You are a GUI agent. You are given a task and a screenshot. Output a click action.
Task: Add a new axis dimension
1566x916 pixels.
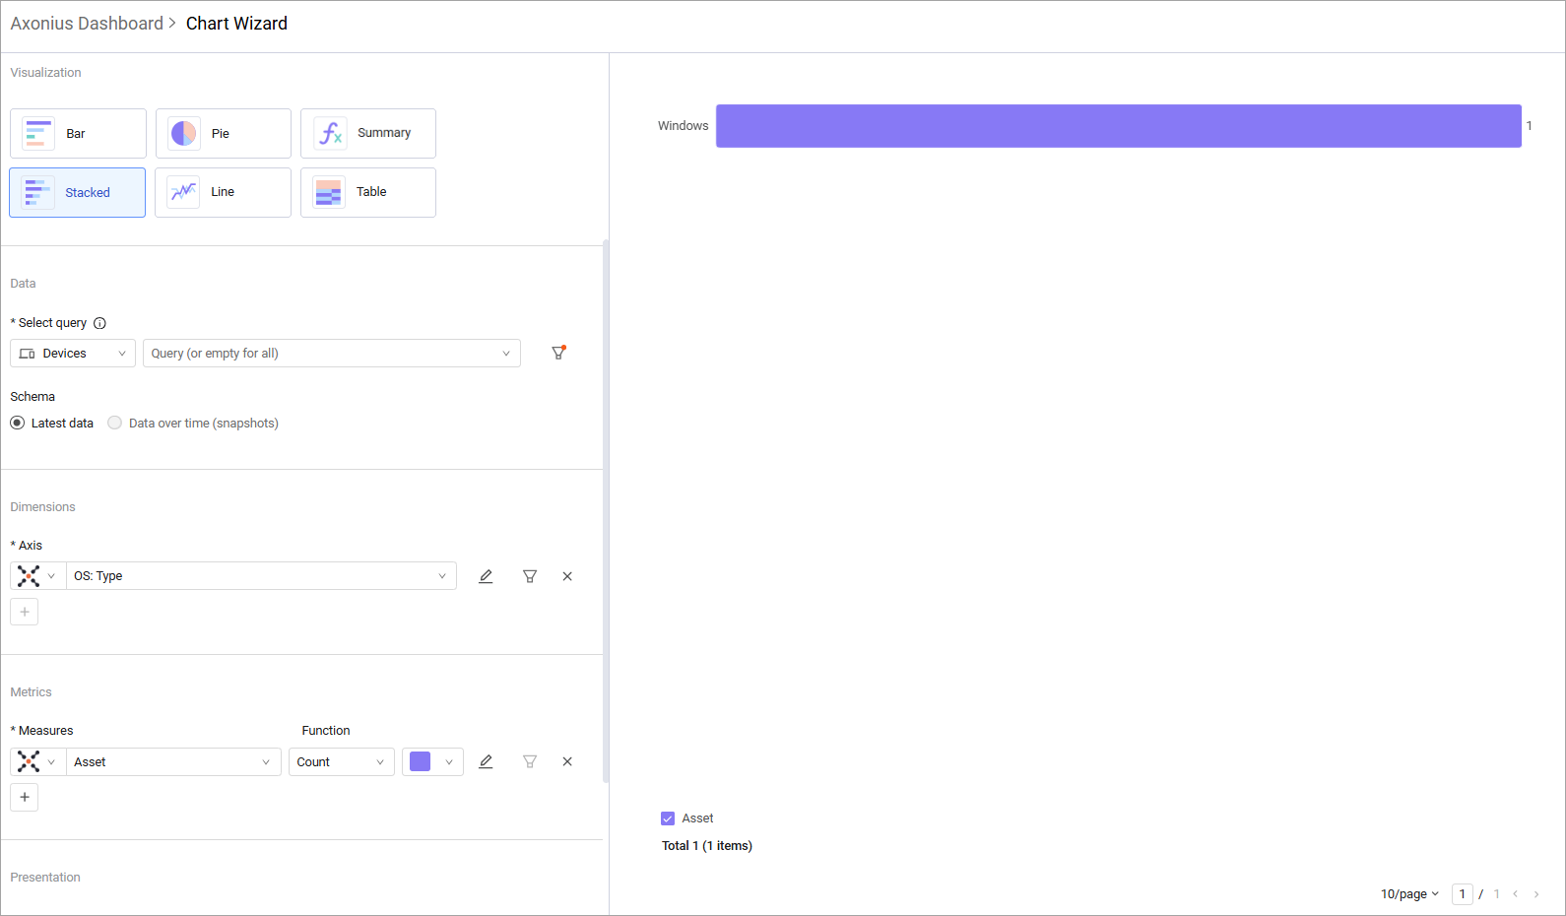point(25,612)
